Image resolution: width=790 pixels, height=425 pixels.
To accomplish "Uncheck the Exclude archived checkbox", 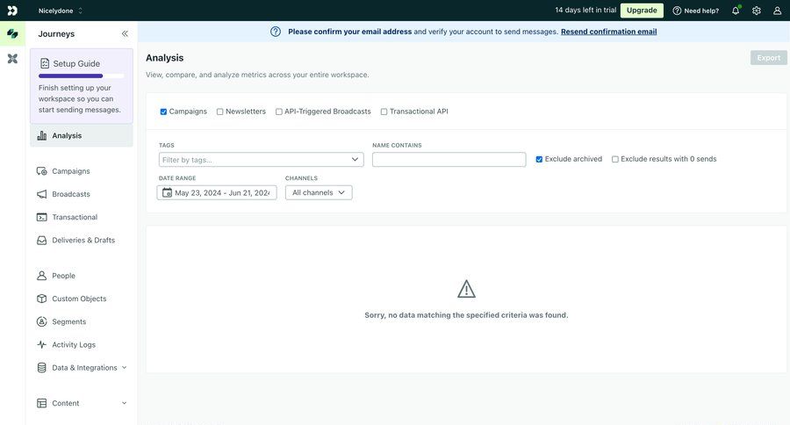I will coord(539,159).
